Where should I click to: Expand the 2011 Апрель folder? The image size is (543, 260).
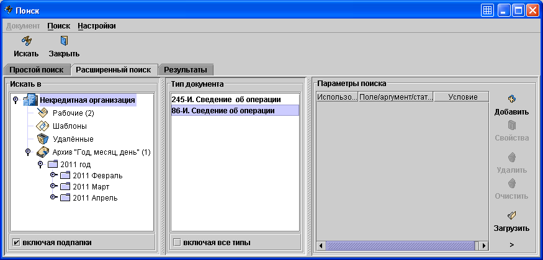(53, 197)
